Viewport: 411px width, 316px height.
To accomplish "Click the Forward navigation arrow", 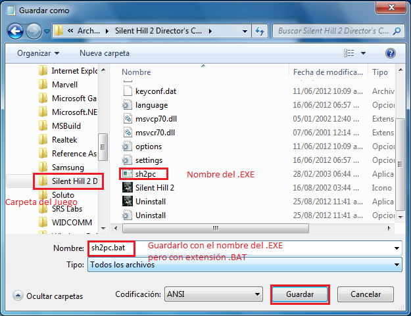I will tap(34, 31).
